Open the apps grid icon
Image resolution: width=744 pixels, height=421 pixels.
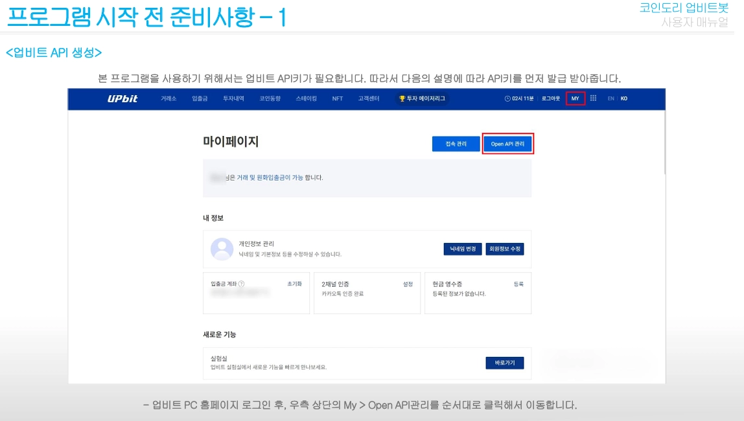[593, 98]
